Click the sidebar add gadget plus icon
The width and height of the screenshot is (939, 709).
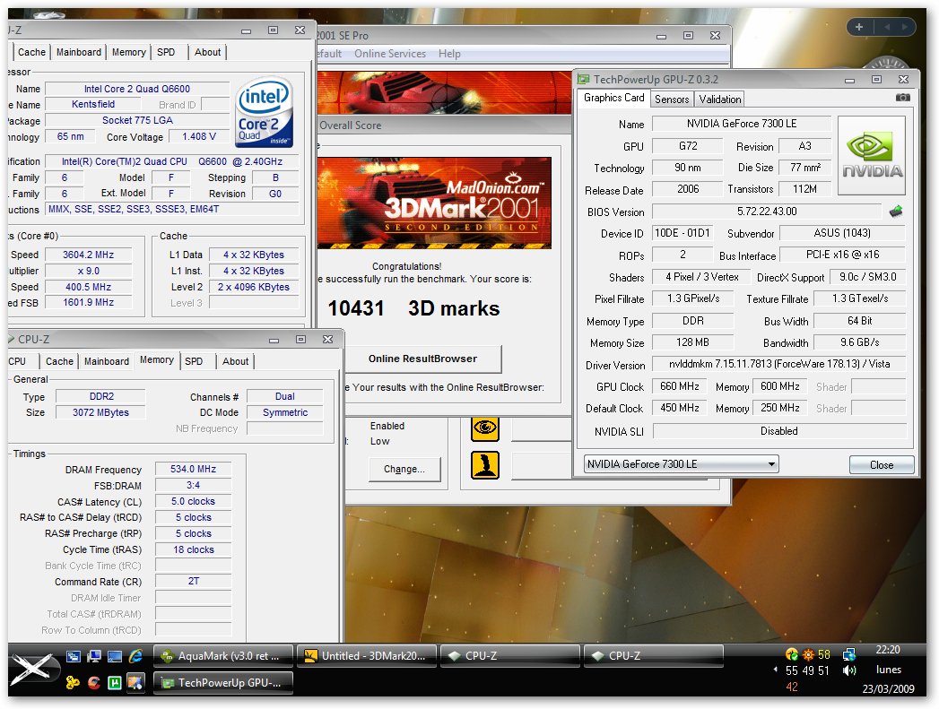point(859,27)
